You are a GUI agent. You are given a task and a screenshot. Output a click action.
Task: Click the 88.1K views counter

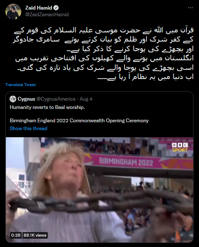[x=35, y=235]
